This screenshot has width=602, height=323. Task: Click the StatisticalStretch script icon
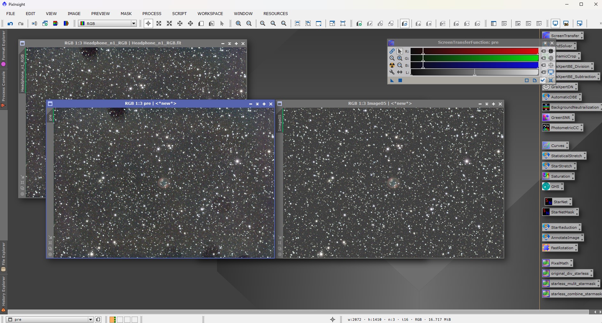click(564, 156)
